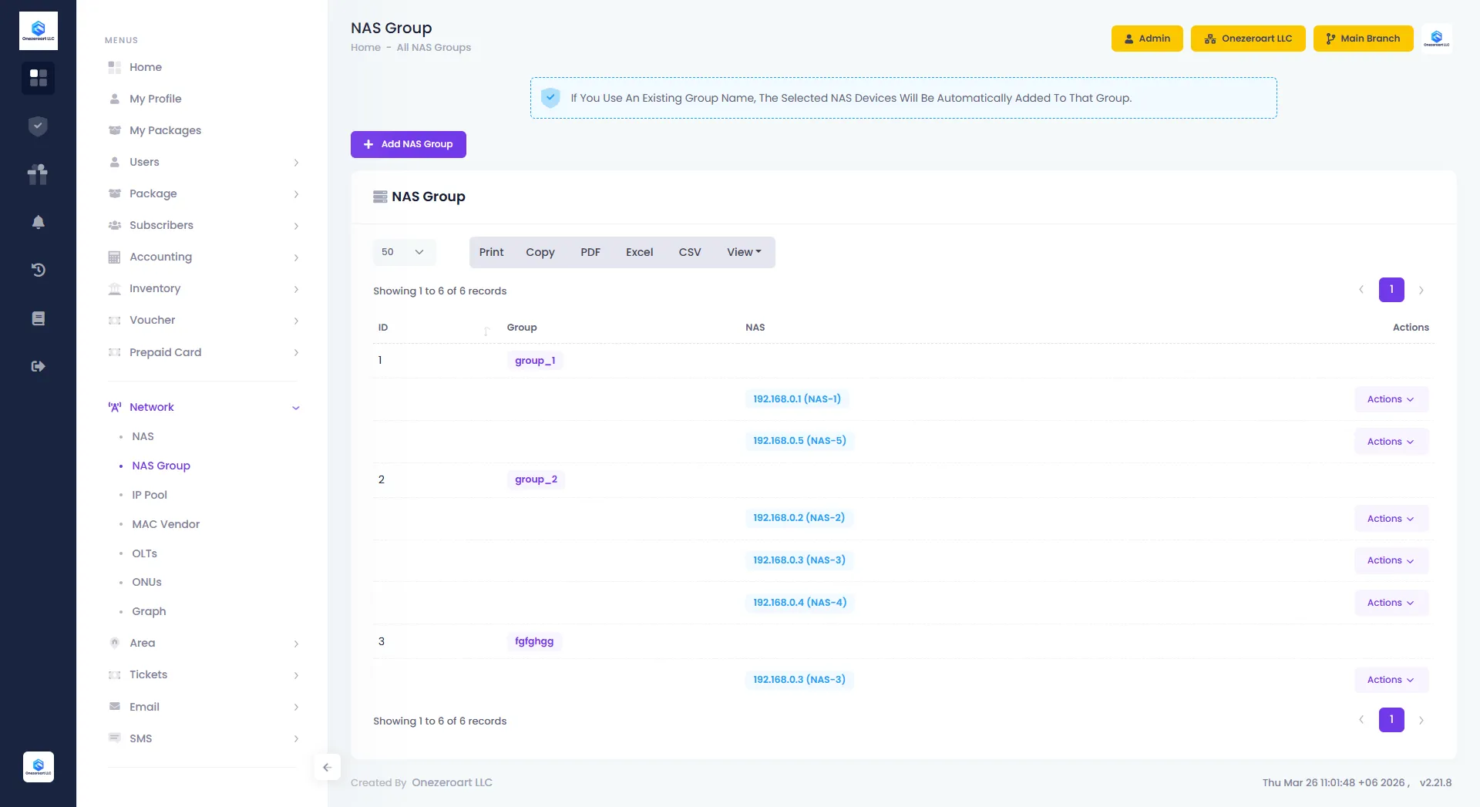
Task: Open notifications bell icon
Action: (x=38, y=222)
